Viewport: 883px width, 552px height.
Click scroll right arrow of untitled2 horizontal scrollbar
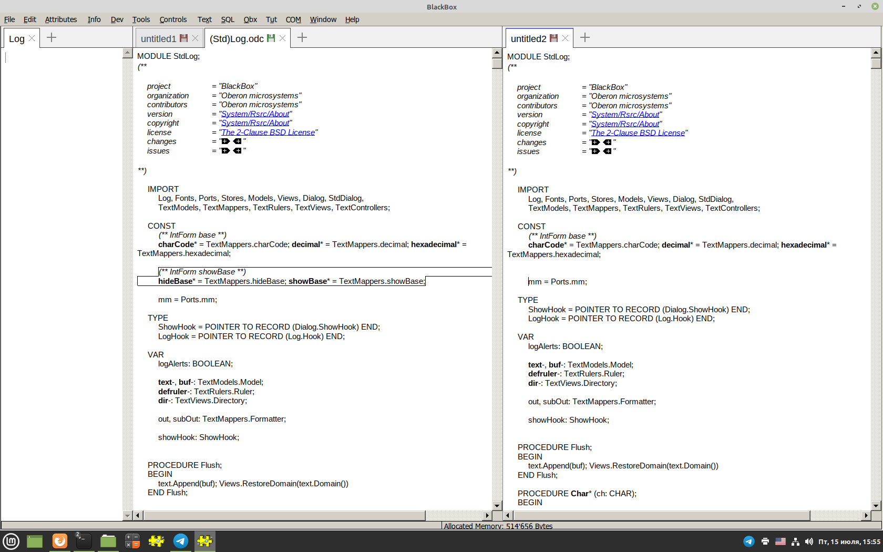[x=866, y=516]
